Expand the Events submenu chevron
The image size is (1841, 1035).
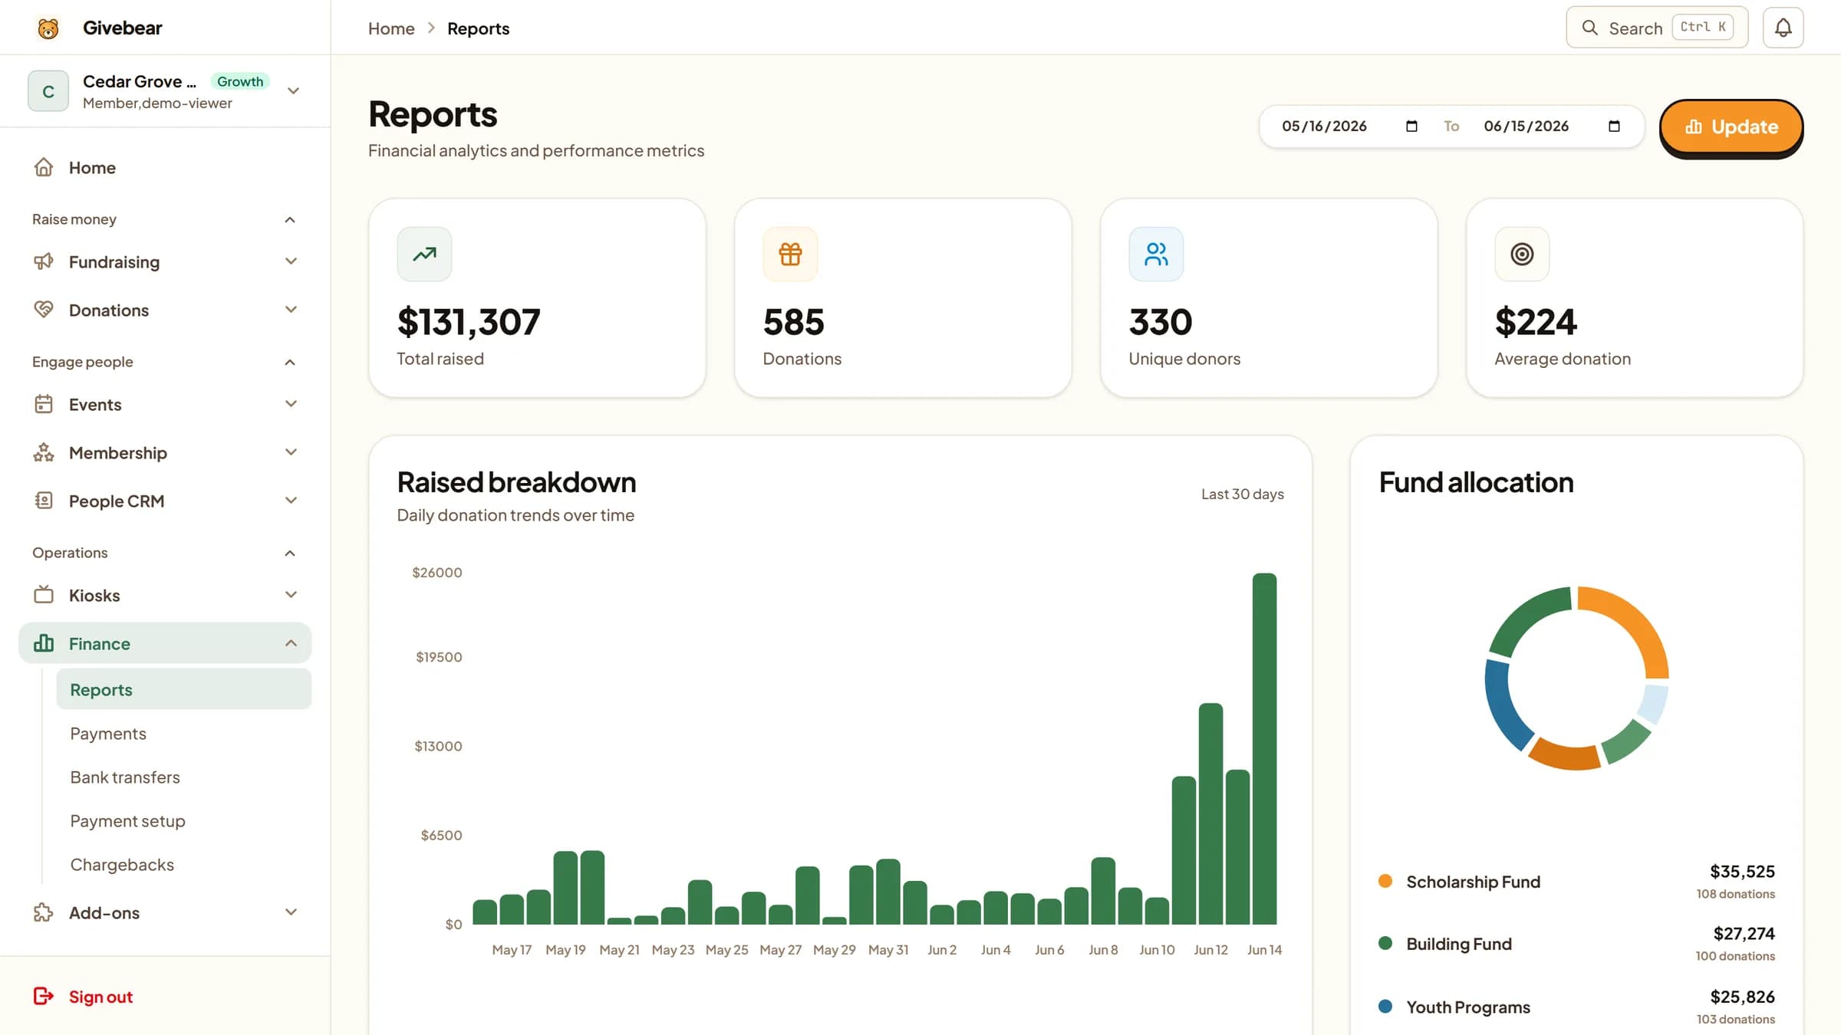[291, 404]
